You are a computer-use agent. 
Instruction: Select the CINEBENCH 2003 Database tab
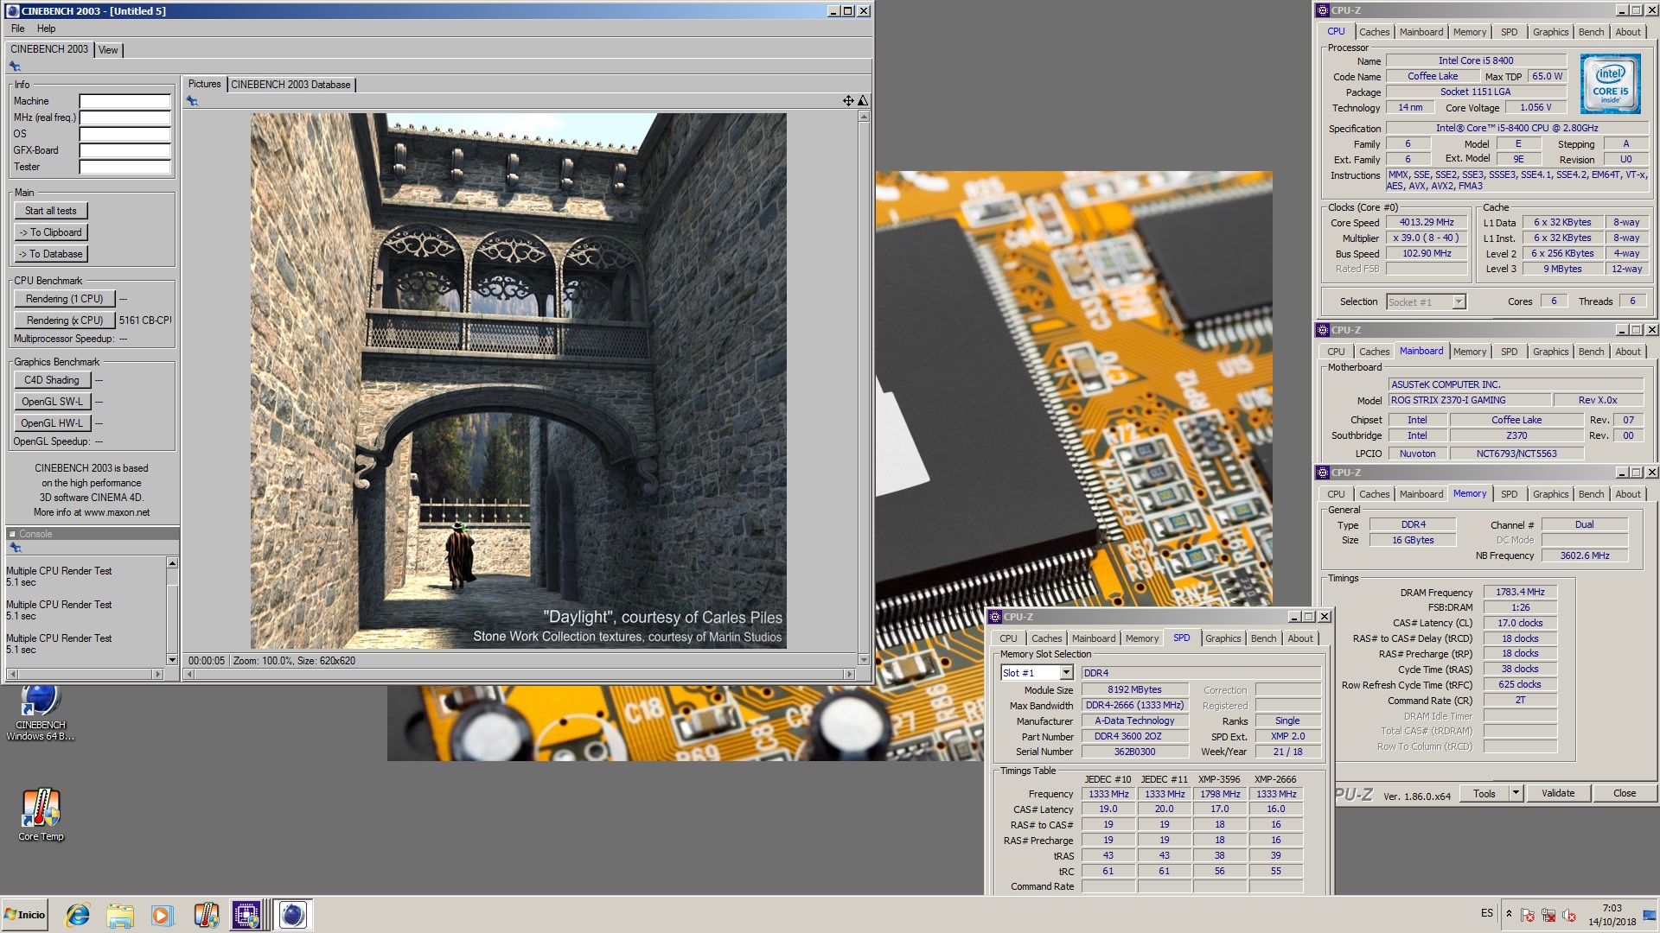pos(290,85)
